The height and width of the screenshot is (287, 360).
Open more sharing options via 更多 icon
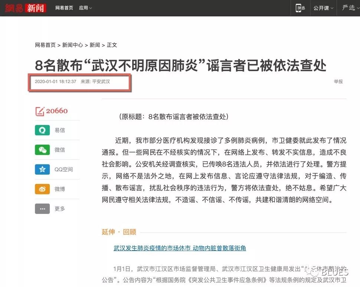click(42, 209)
